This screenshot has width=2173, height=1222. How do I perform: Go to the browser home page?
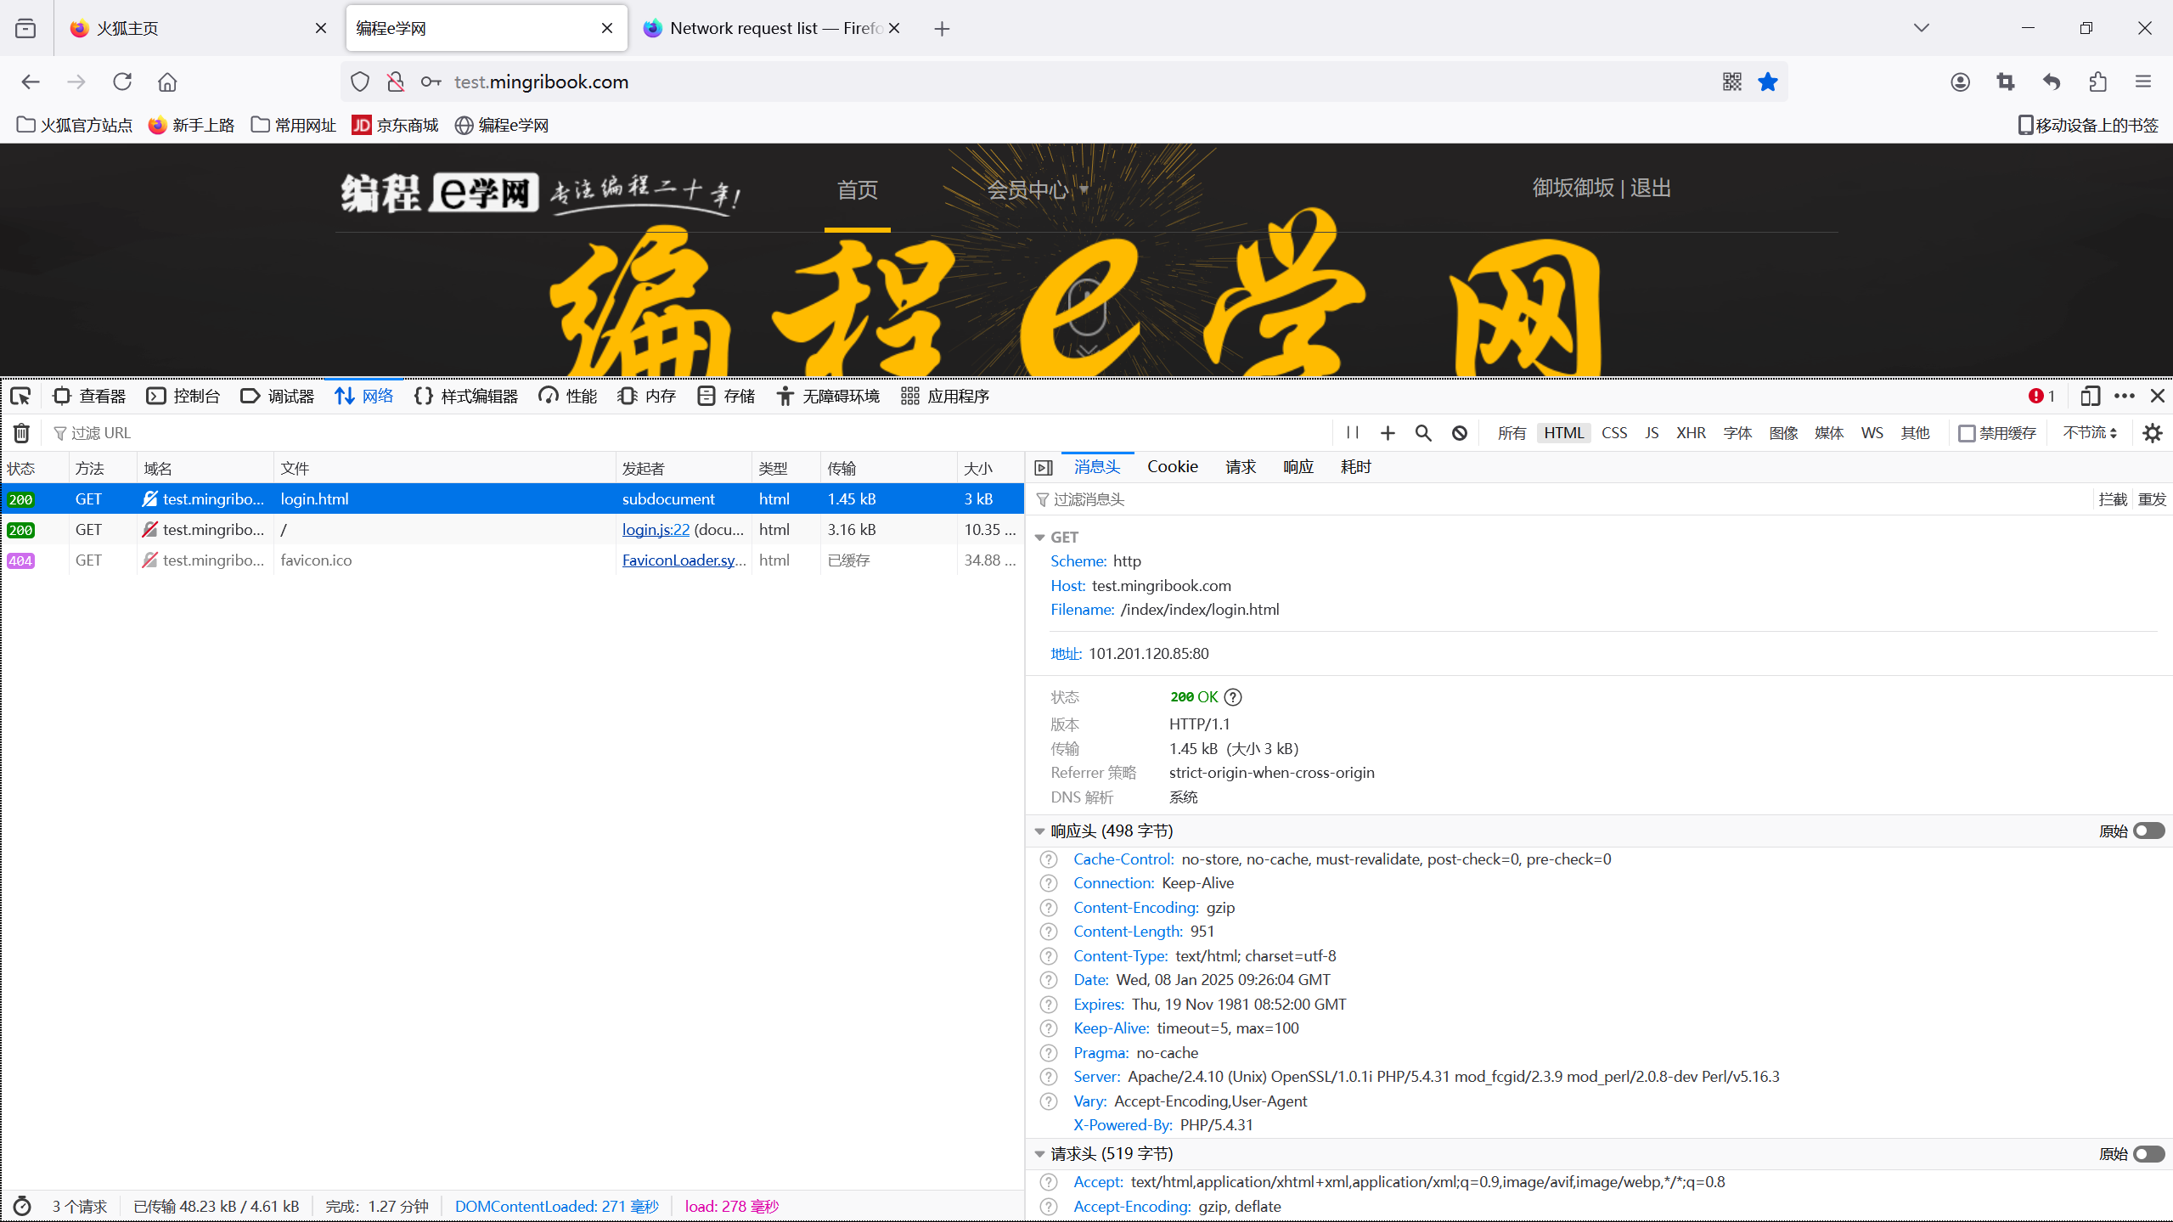coord(167,82)
